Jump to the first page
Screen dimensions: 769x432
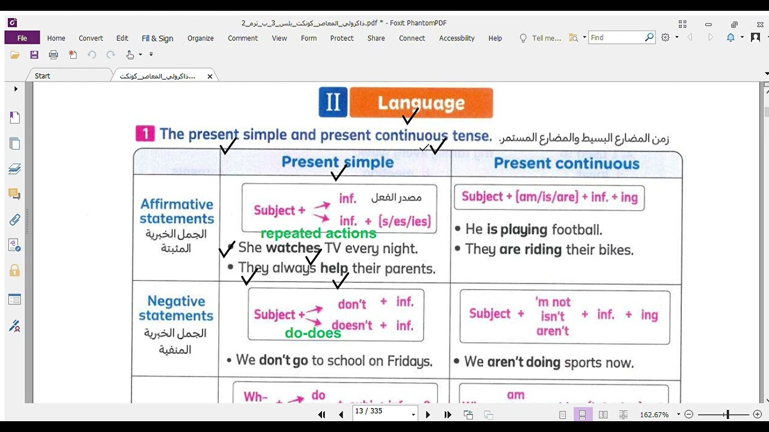(321, 415)
